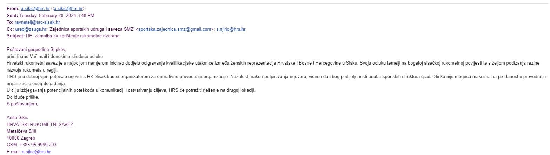Open the ured@zsugs.hr Cc address
This screenshot has width=550, height=155.
coord(31,29)
